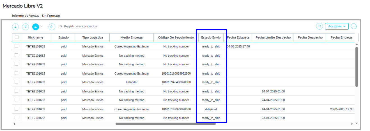Click the Fecha Despacho column header
Screen dimensions: 370x131
tap(310, 37)
